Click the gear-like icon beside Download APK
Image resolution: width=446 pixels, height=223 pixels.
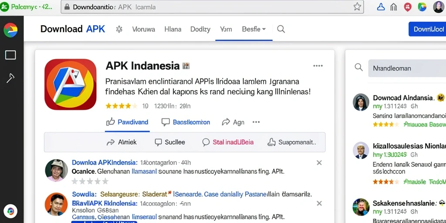click(119, 29)
